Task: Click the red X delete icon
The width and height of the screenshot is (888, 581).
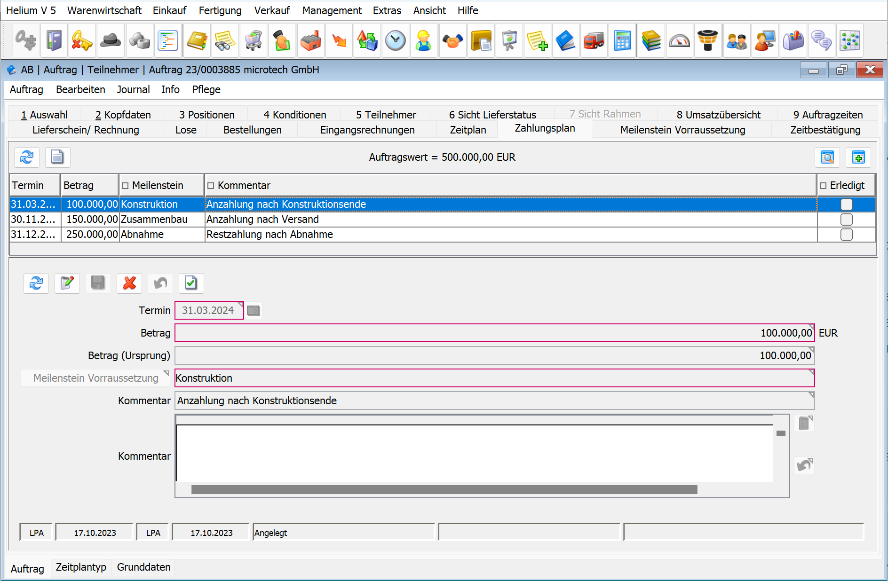Action: point(129,283)
